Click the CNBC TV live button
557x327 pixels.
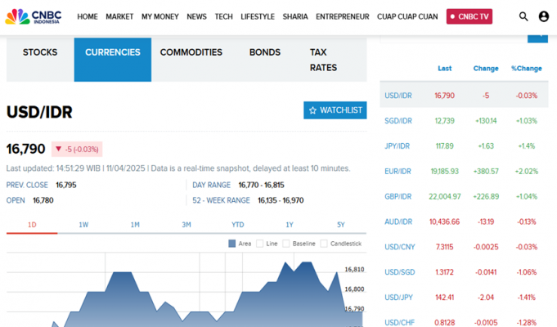coord(469,16)
